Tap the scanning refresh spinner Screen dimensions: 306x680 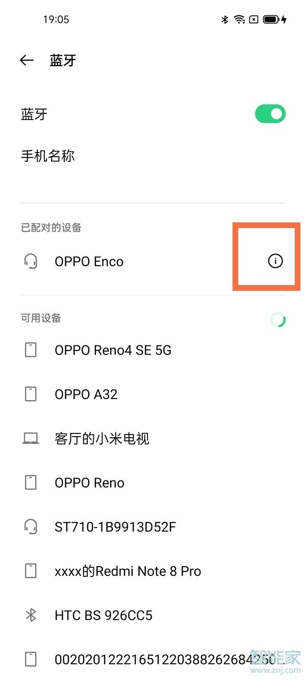point(278,320)
